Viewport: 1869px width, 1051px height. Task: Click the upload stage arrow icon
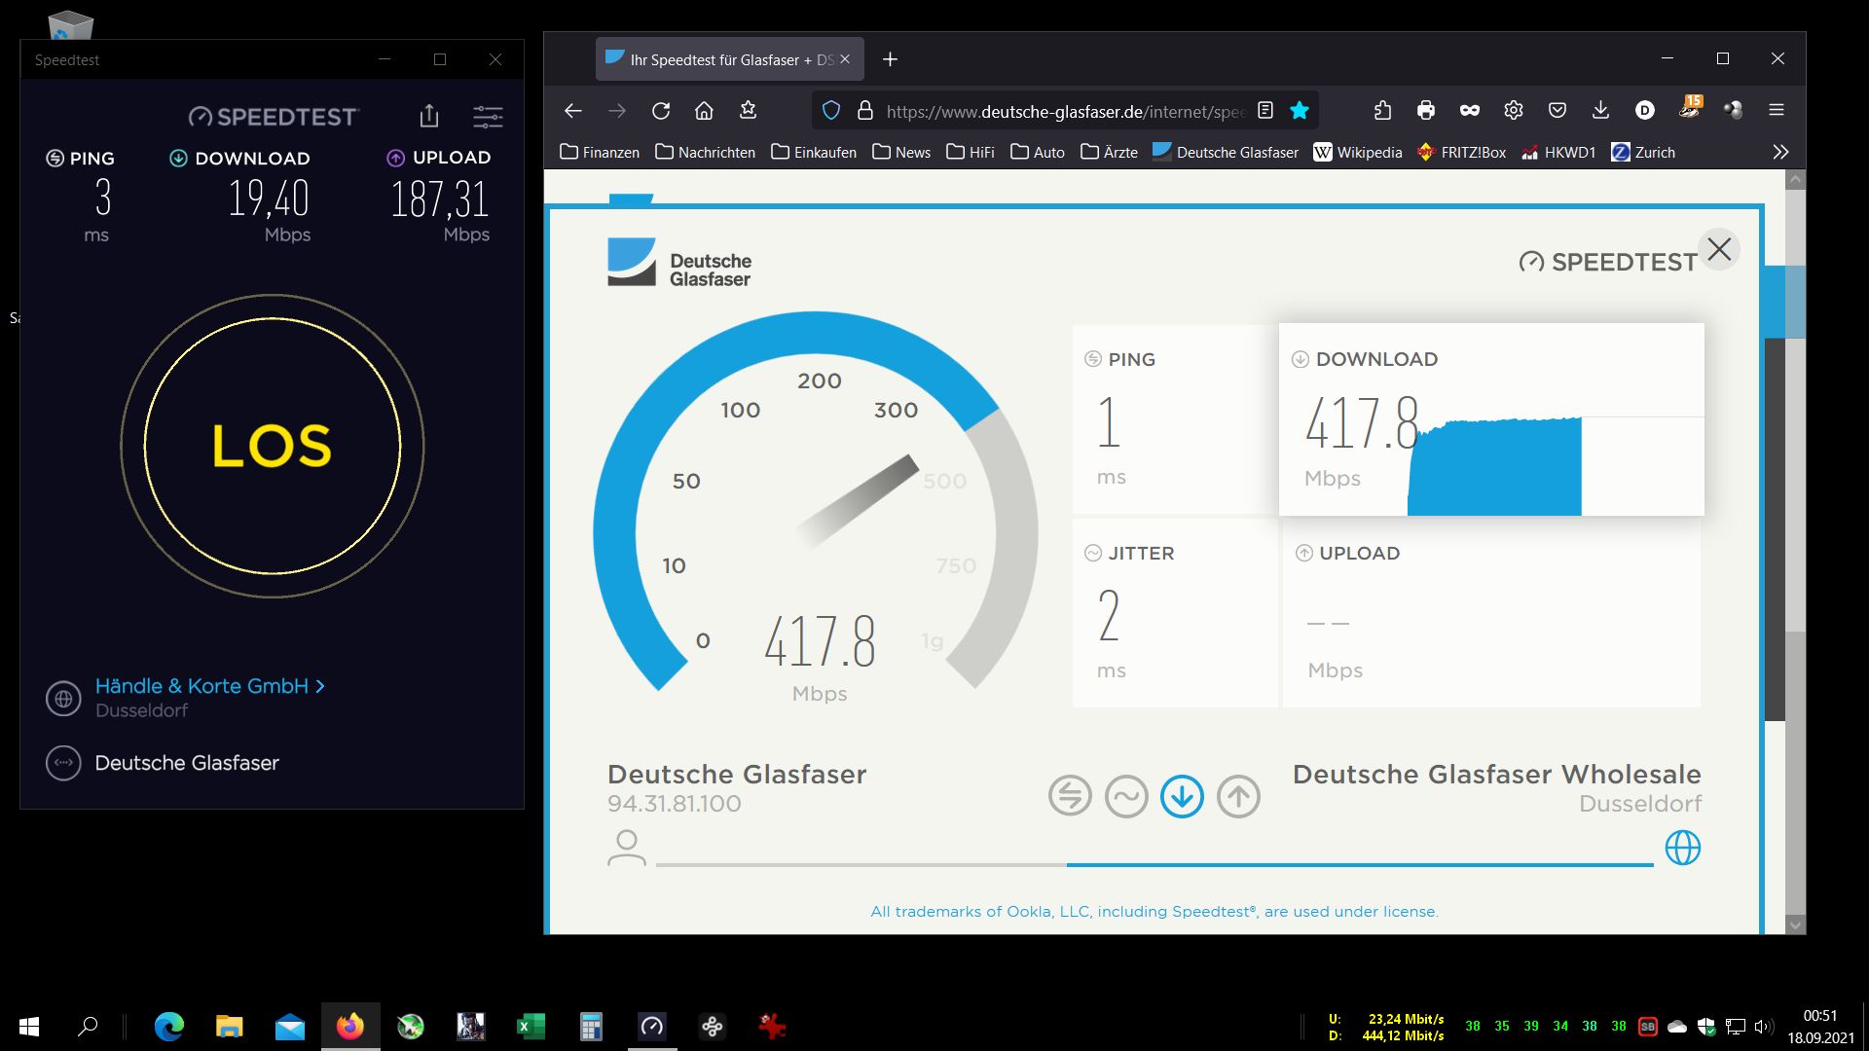[1238, 797]
